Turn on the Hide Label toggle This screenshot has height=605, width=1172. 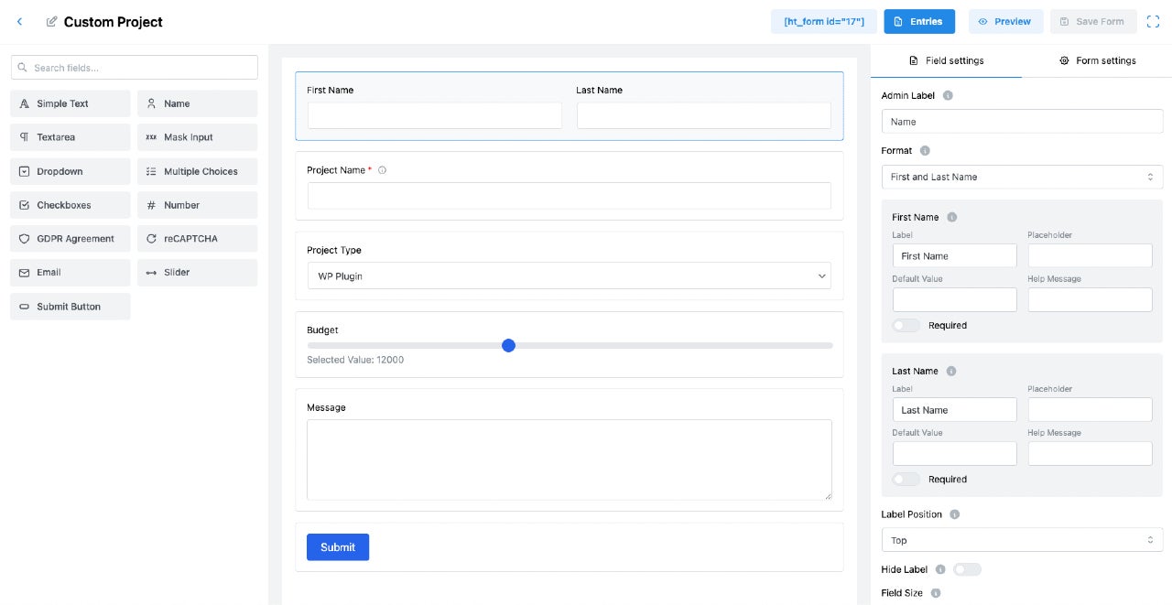click(966, 569)
